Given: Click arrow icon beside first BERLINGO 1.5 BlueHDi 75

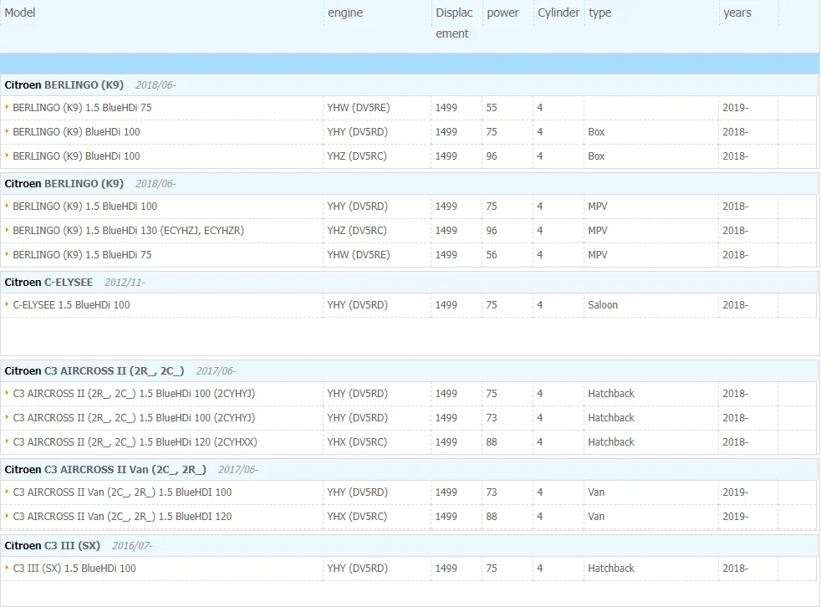Looking at the screenshot, I should 7,107.
